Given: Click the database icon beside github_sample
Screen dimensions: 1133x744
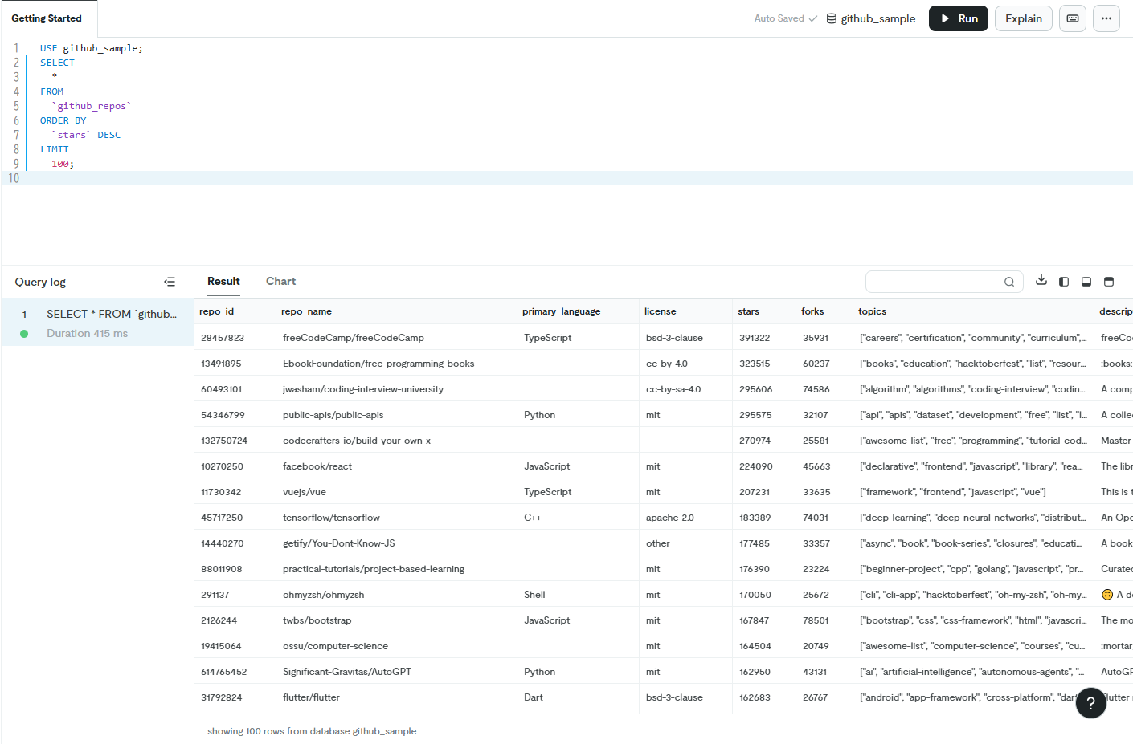Looking at the screenshot, I should tap(832, 18).
